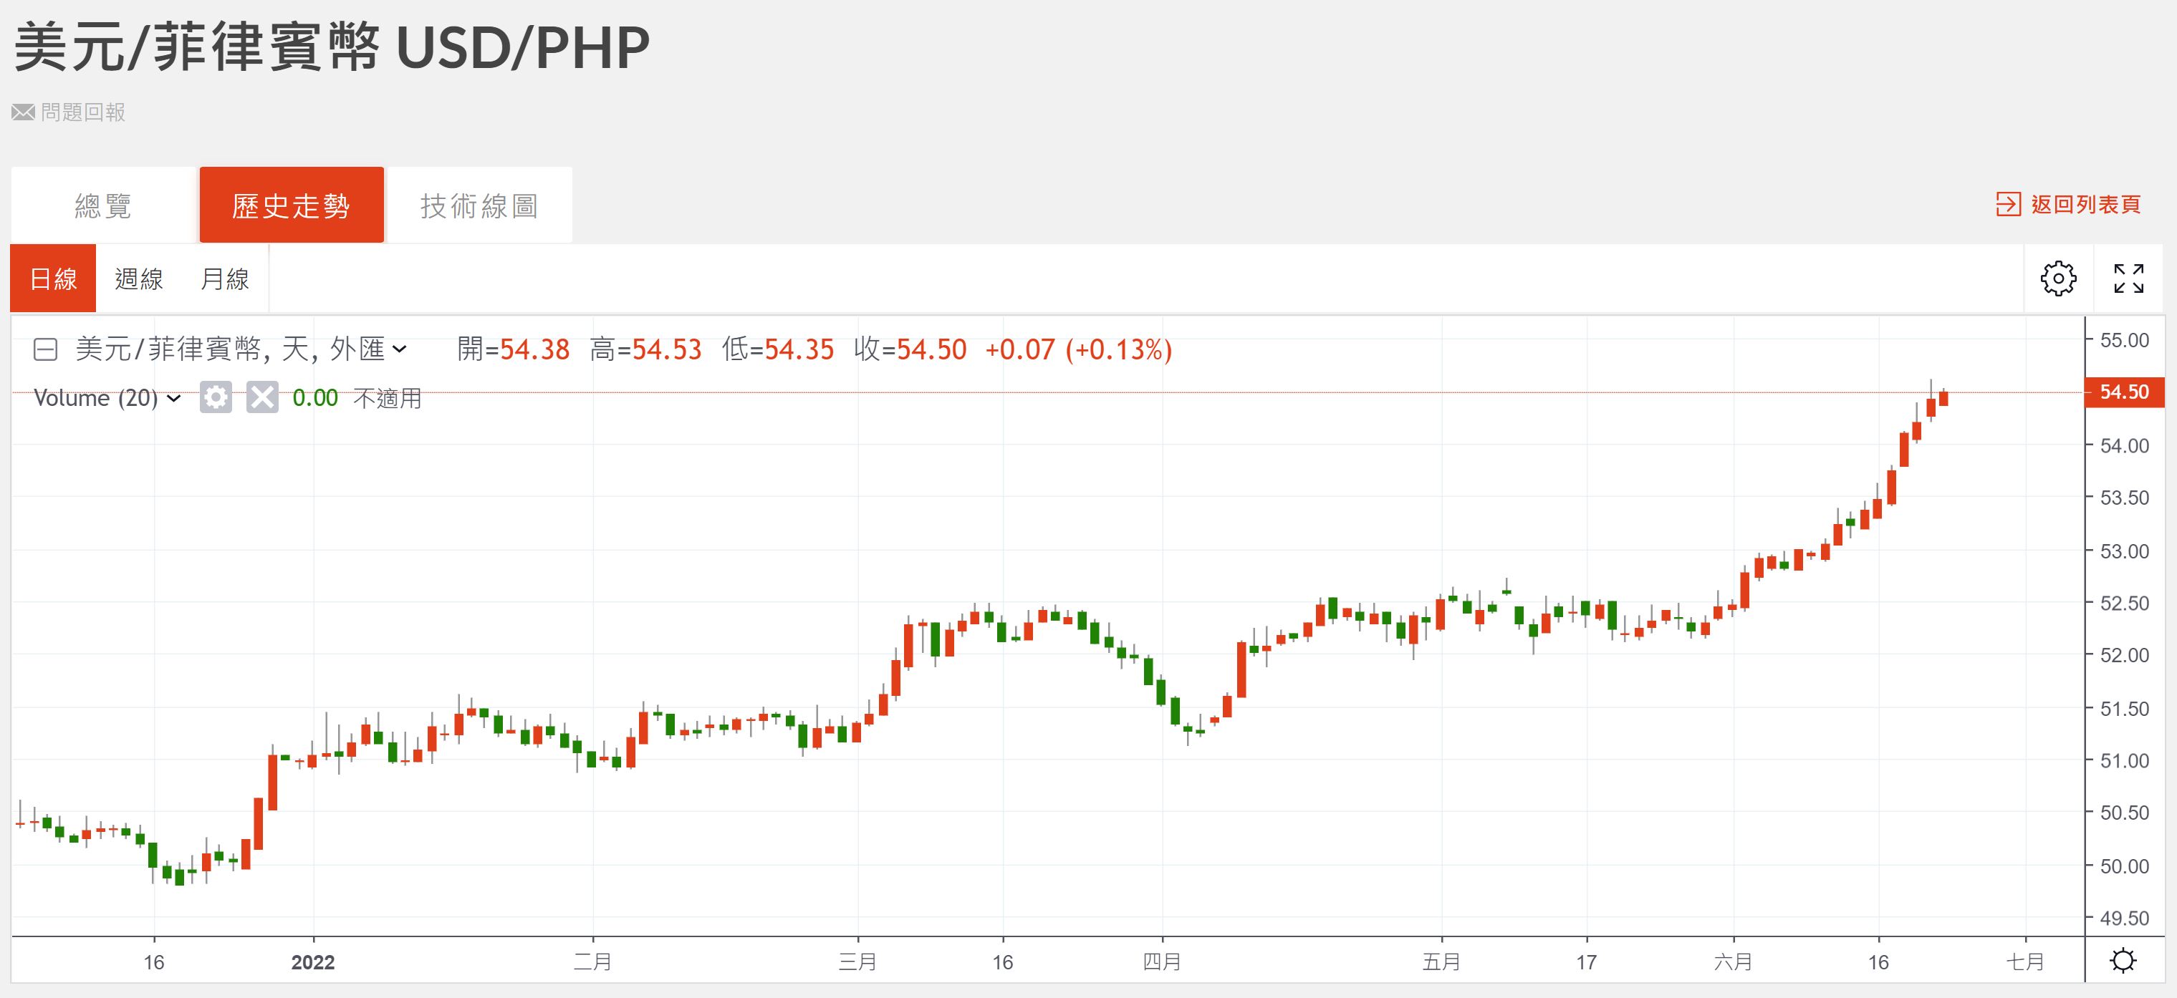
Task: Open chart settings gear icon
Action: coord(2058,278)
